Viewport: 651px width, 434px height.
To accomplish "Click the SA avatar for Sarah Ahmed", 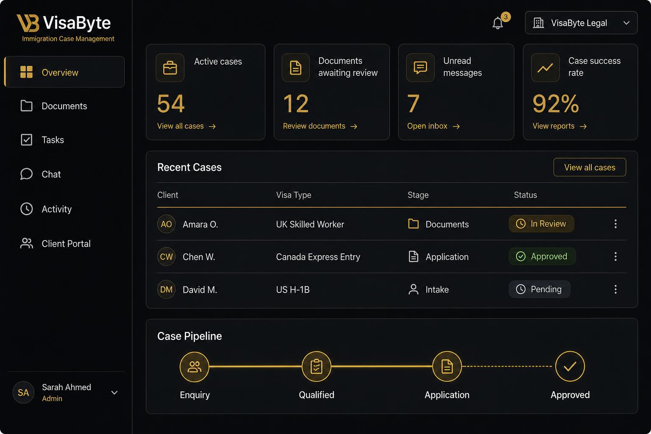I will click(x=23, y=392).
